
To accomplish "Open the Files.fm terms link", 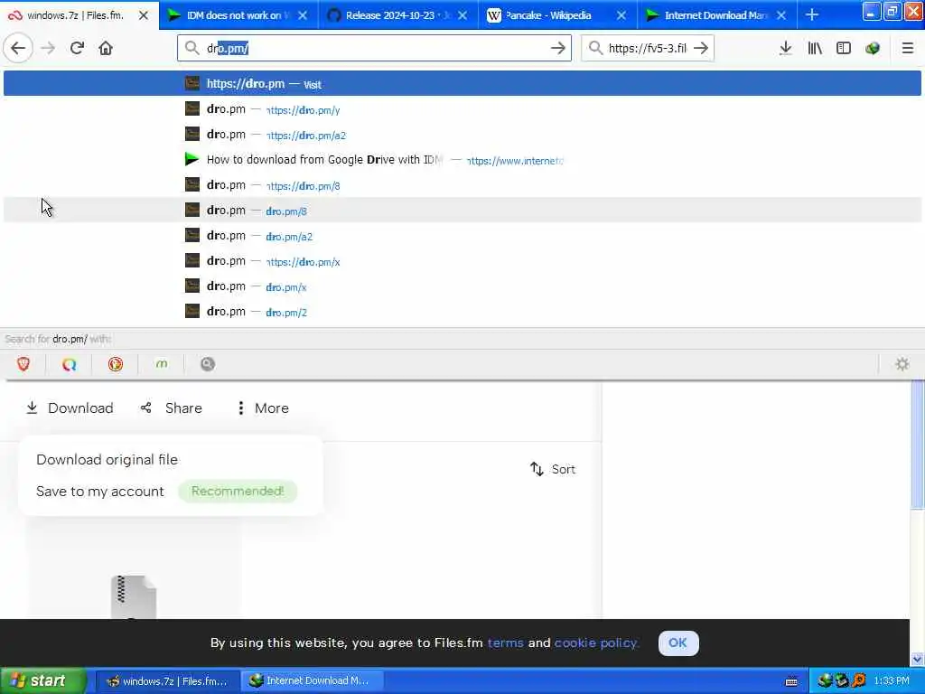I will click(x=505, y=642).
